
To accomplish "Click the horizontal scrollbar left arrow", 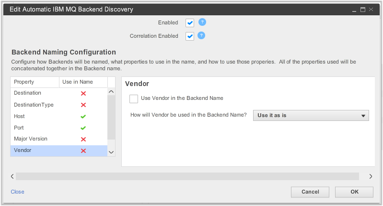I will [x=12, y=176].
